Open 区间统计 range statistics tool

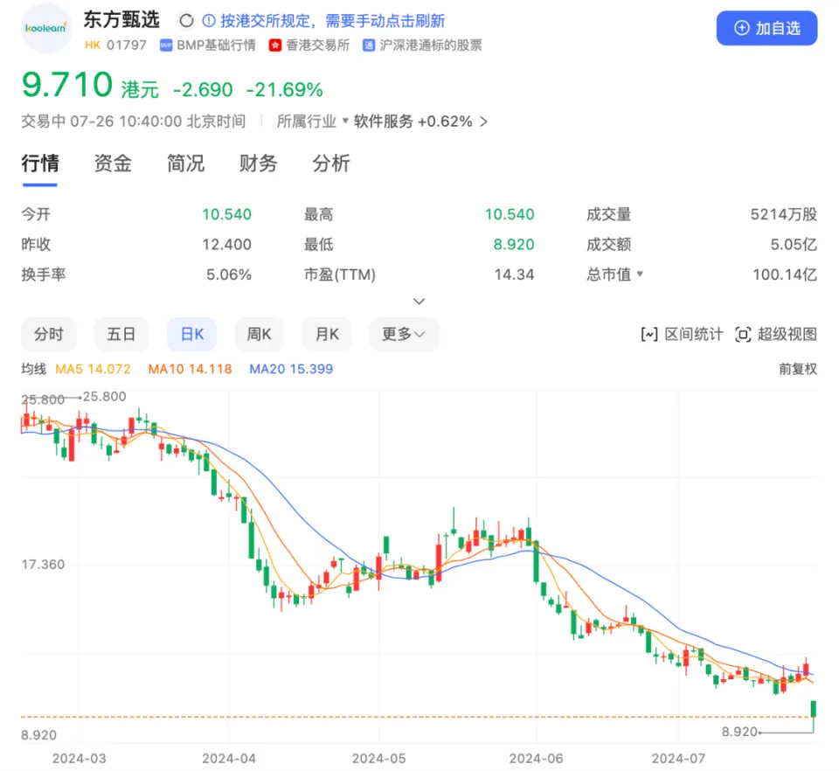click(x=682, y=334)
